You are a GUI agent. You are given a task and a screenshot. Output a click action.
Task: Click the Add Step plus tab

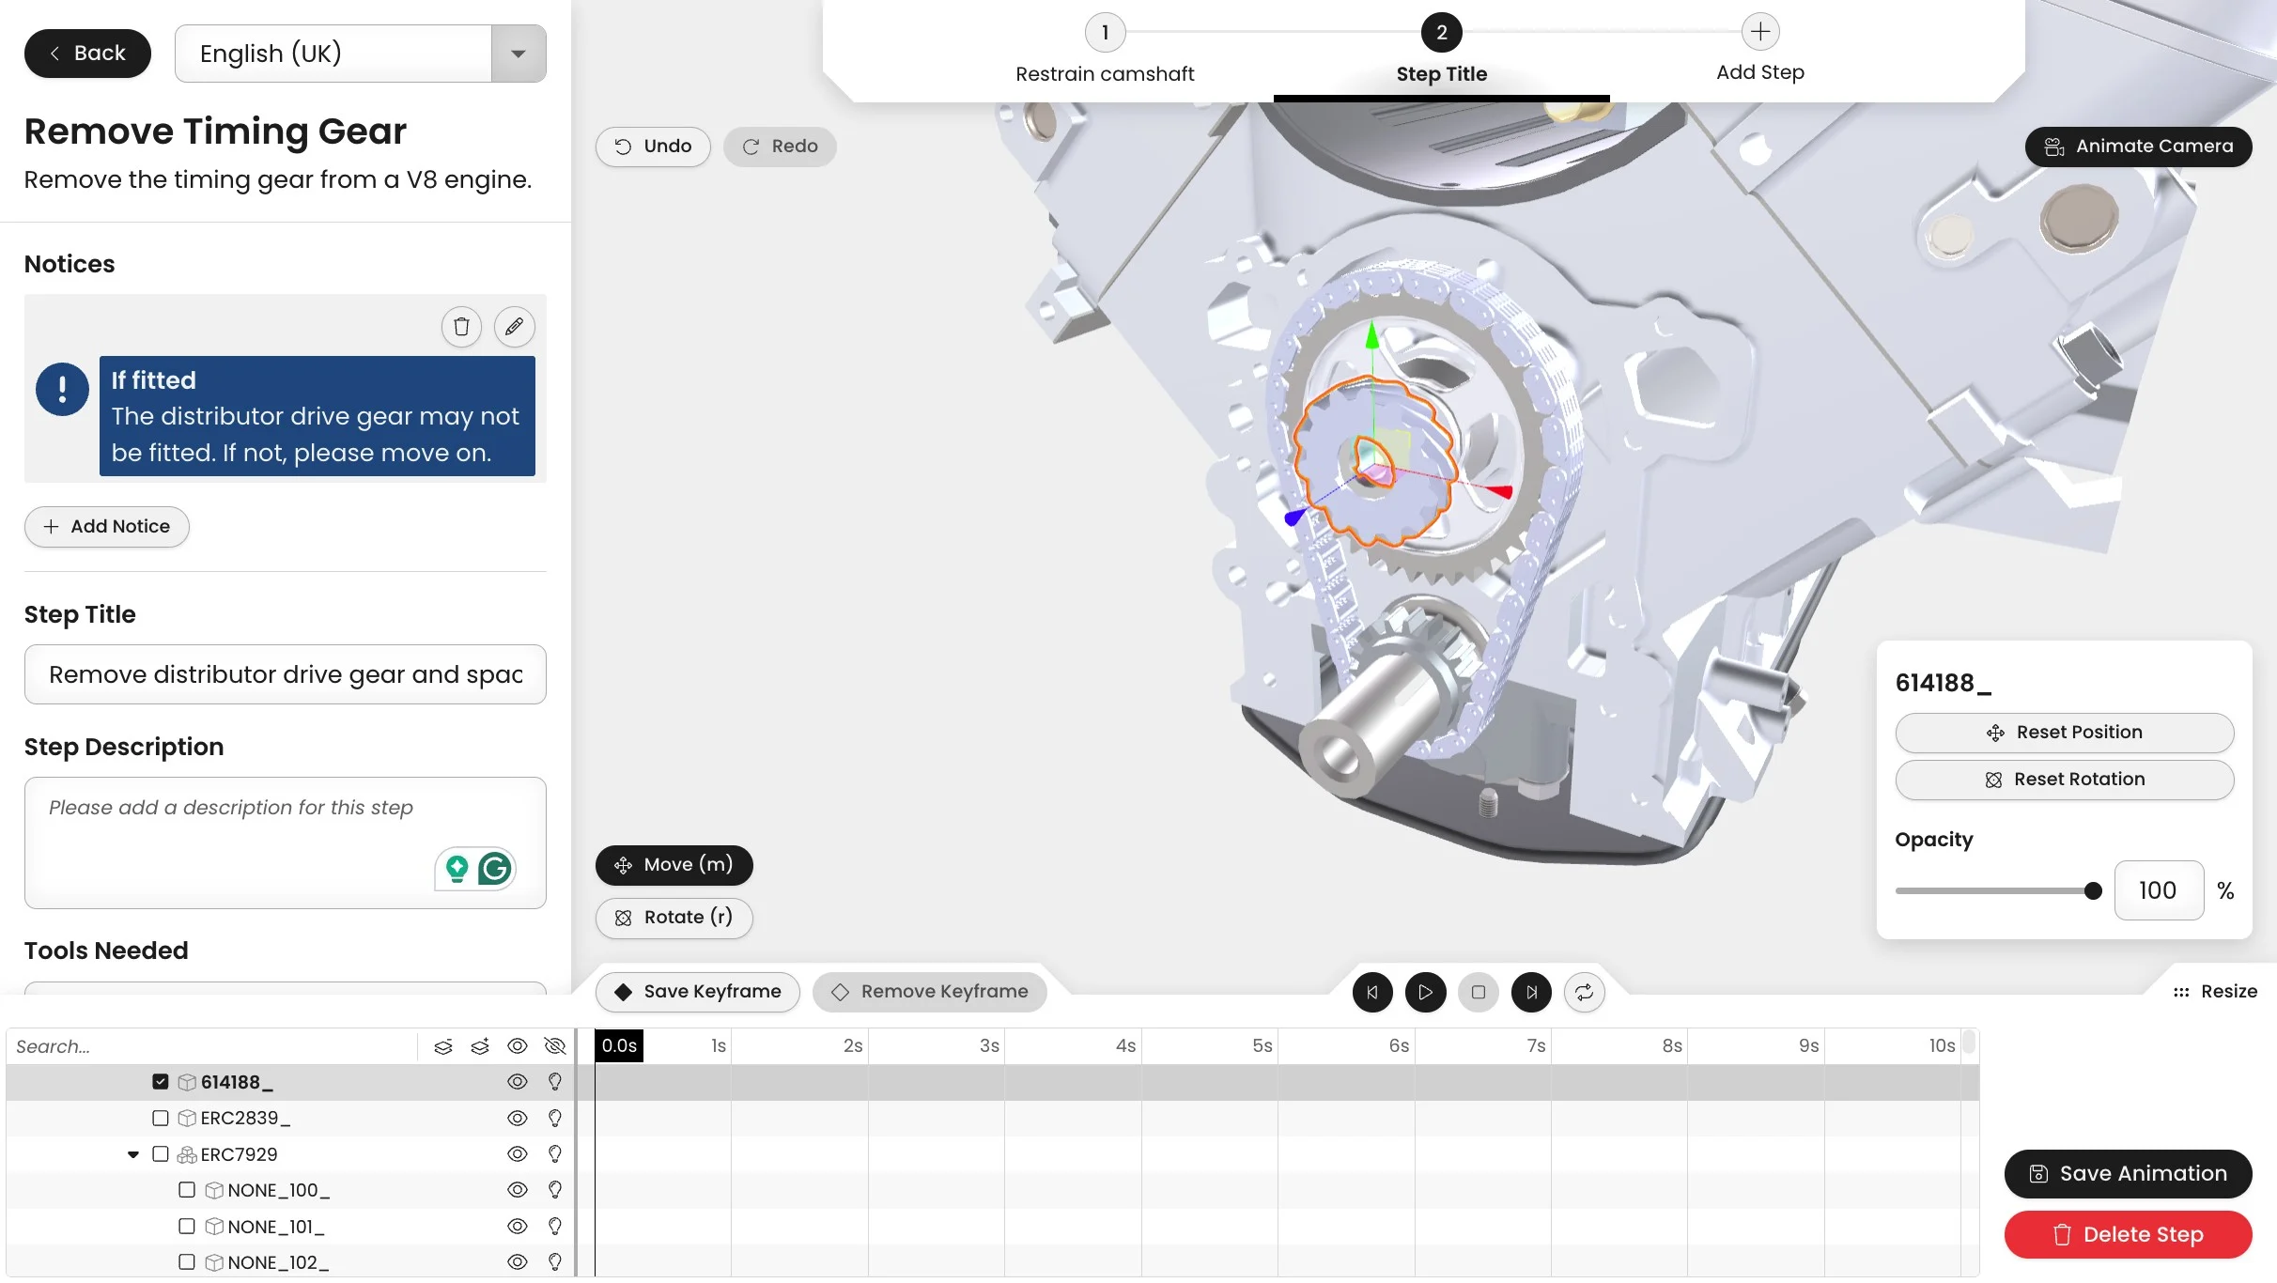point(1759,33)
